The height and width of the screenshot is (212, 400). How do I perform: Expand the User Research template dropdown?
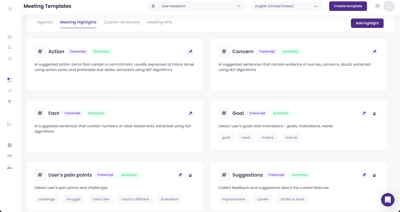tap(196, 6)
